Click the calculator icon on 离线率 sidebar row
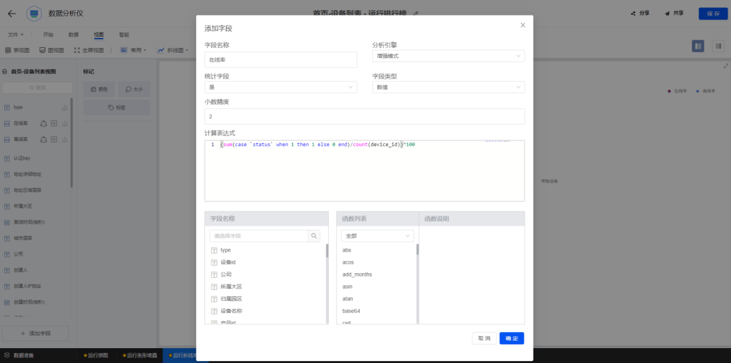 43,139
